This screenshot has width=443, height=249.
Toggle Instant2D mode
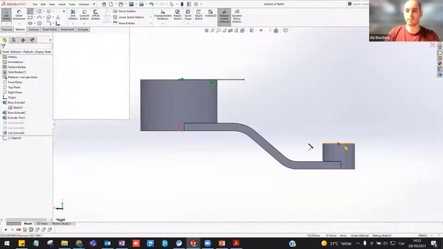click(x=210, y=13)
